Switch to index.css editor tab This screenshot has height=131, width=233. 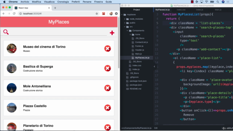(181, 10)
